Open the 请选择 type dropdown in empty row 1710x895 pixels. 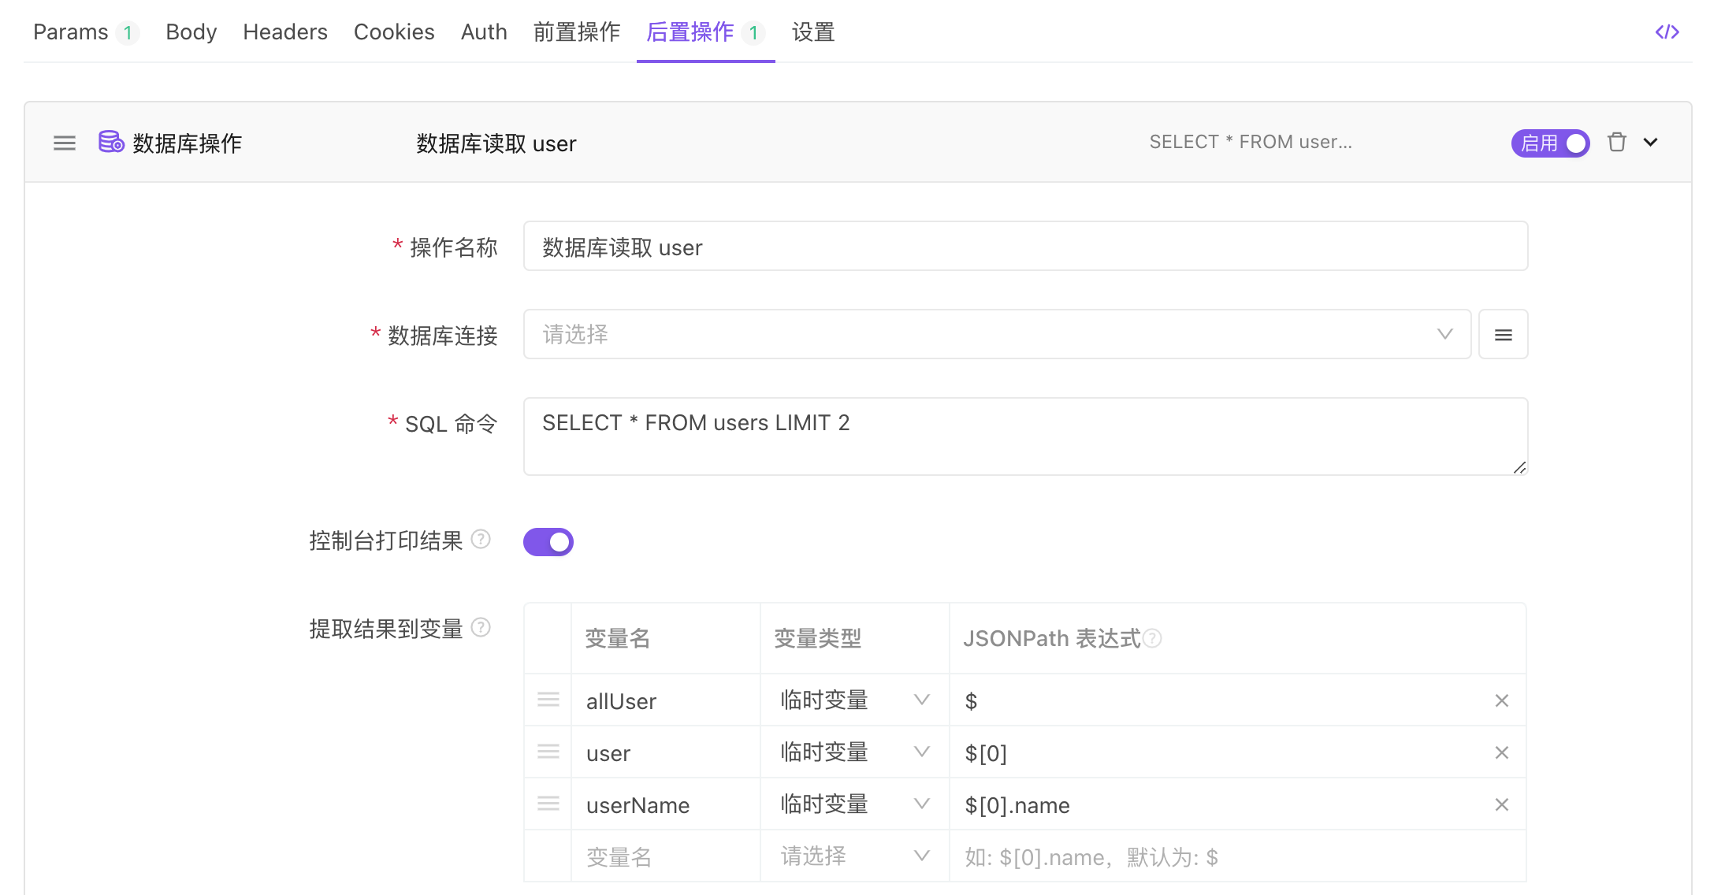click(x=854, y=856)
